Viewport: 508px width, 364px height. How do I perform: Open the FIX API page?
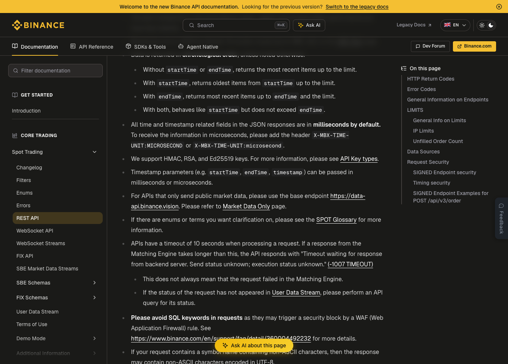pyautogui.click(x=25, y=256)
